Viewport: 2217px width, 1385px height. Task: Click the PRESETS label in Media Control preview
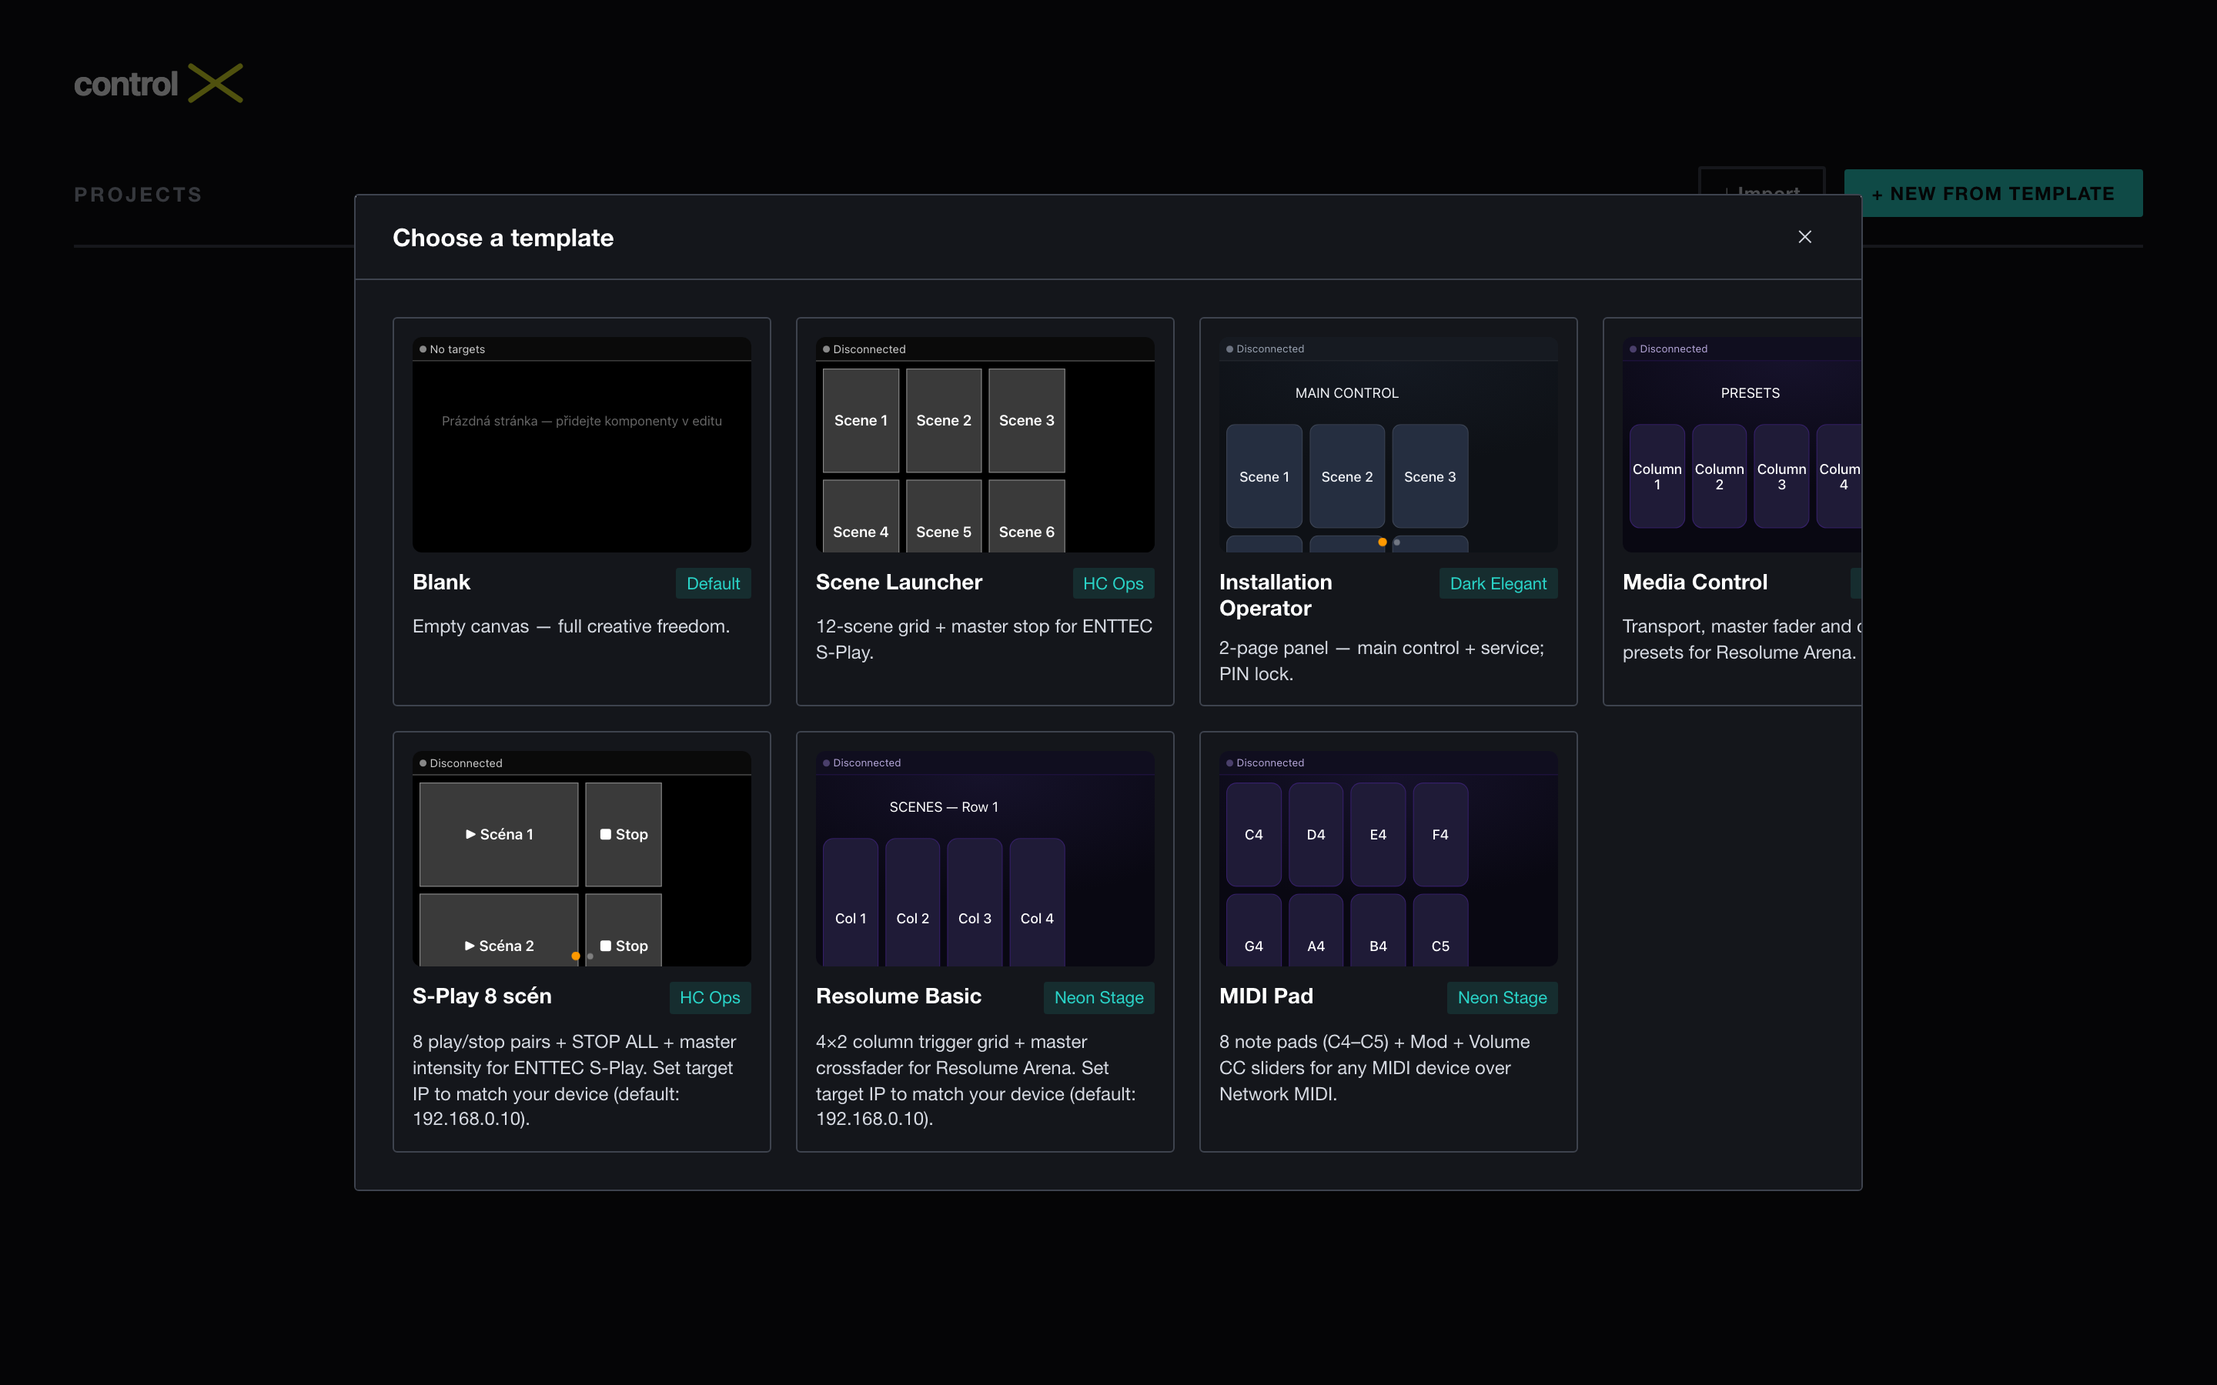[1750, 393]
